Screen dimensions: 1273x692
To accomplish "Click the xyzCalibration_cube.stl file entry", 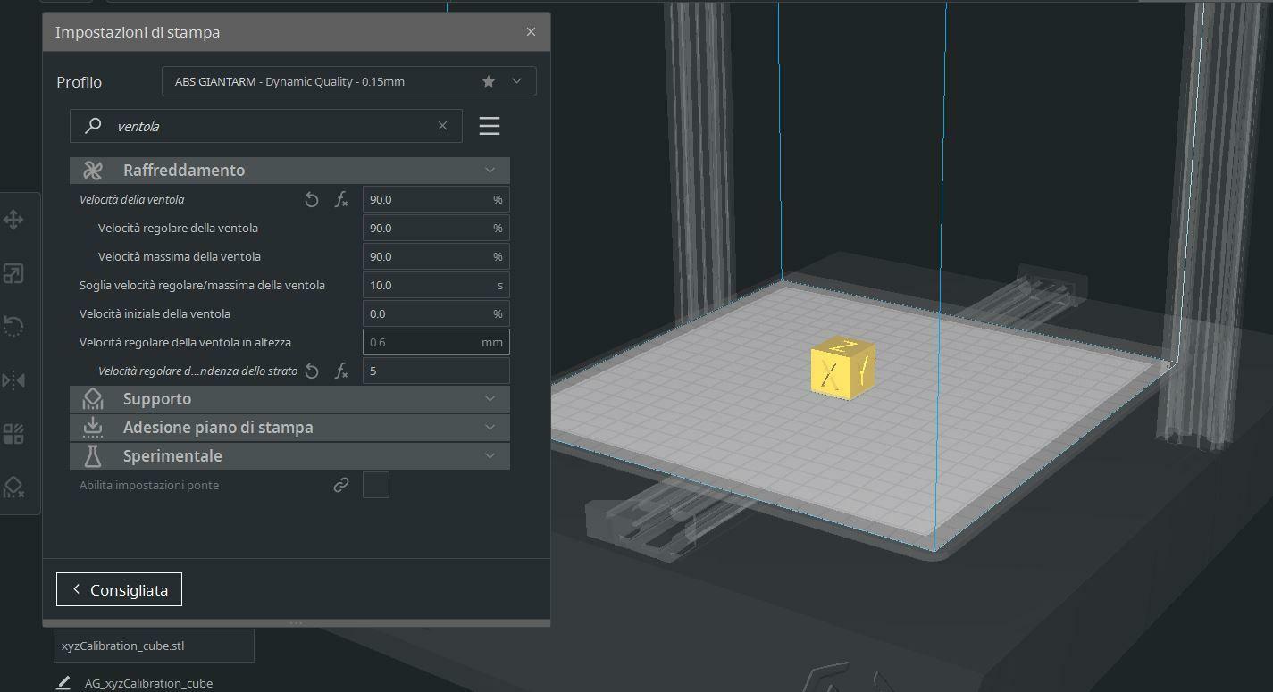I will tap(154, 646).
